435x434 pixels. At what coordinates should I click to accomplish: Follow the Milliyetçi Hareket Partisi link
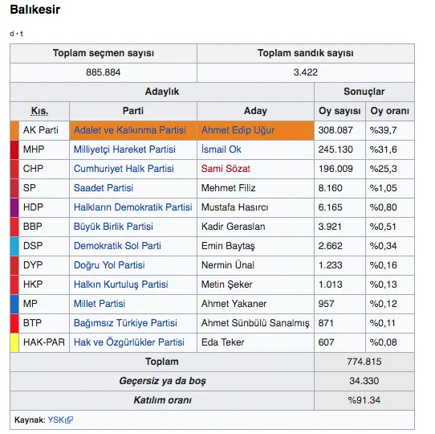pos(124,149)
